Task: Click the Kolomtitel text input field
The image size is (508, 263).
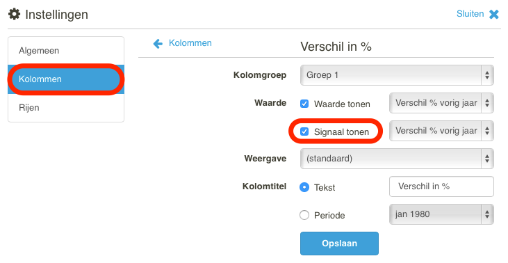Action: pos(441,186)
